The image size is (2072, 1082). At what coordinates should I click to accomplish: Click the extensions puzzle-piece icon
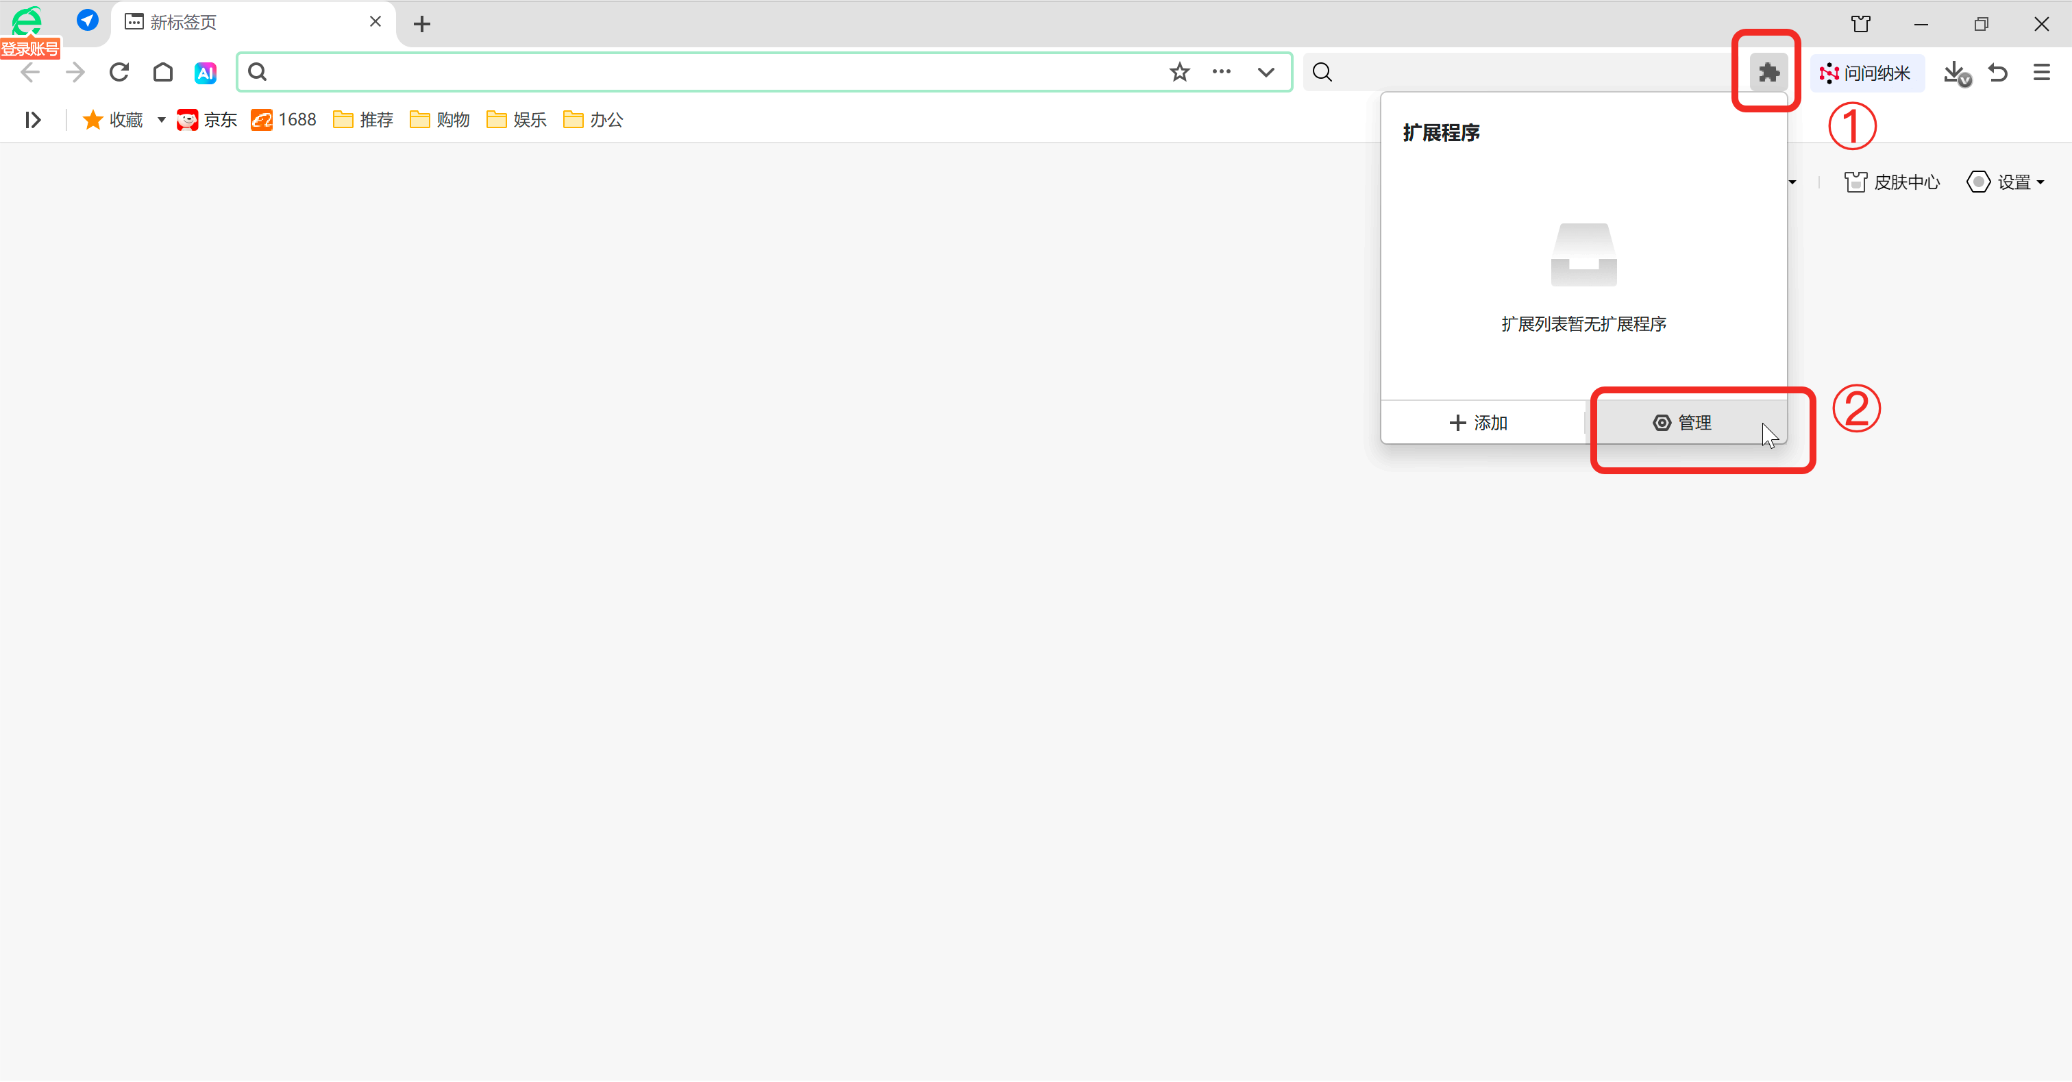pos(1768,73)
